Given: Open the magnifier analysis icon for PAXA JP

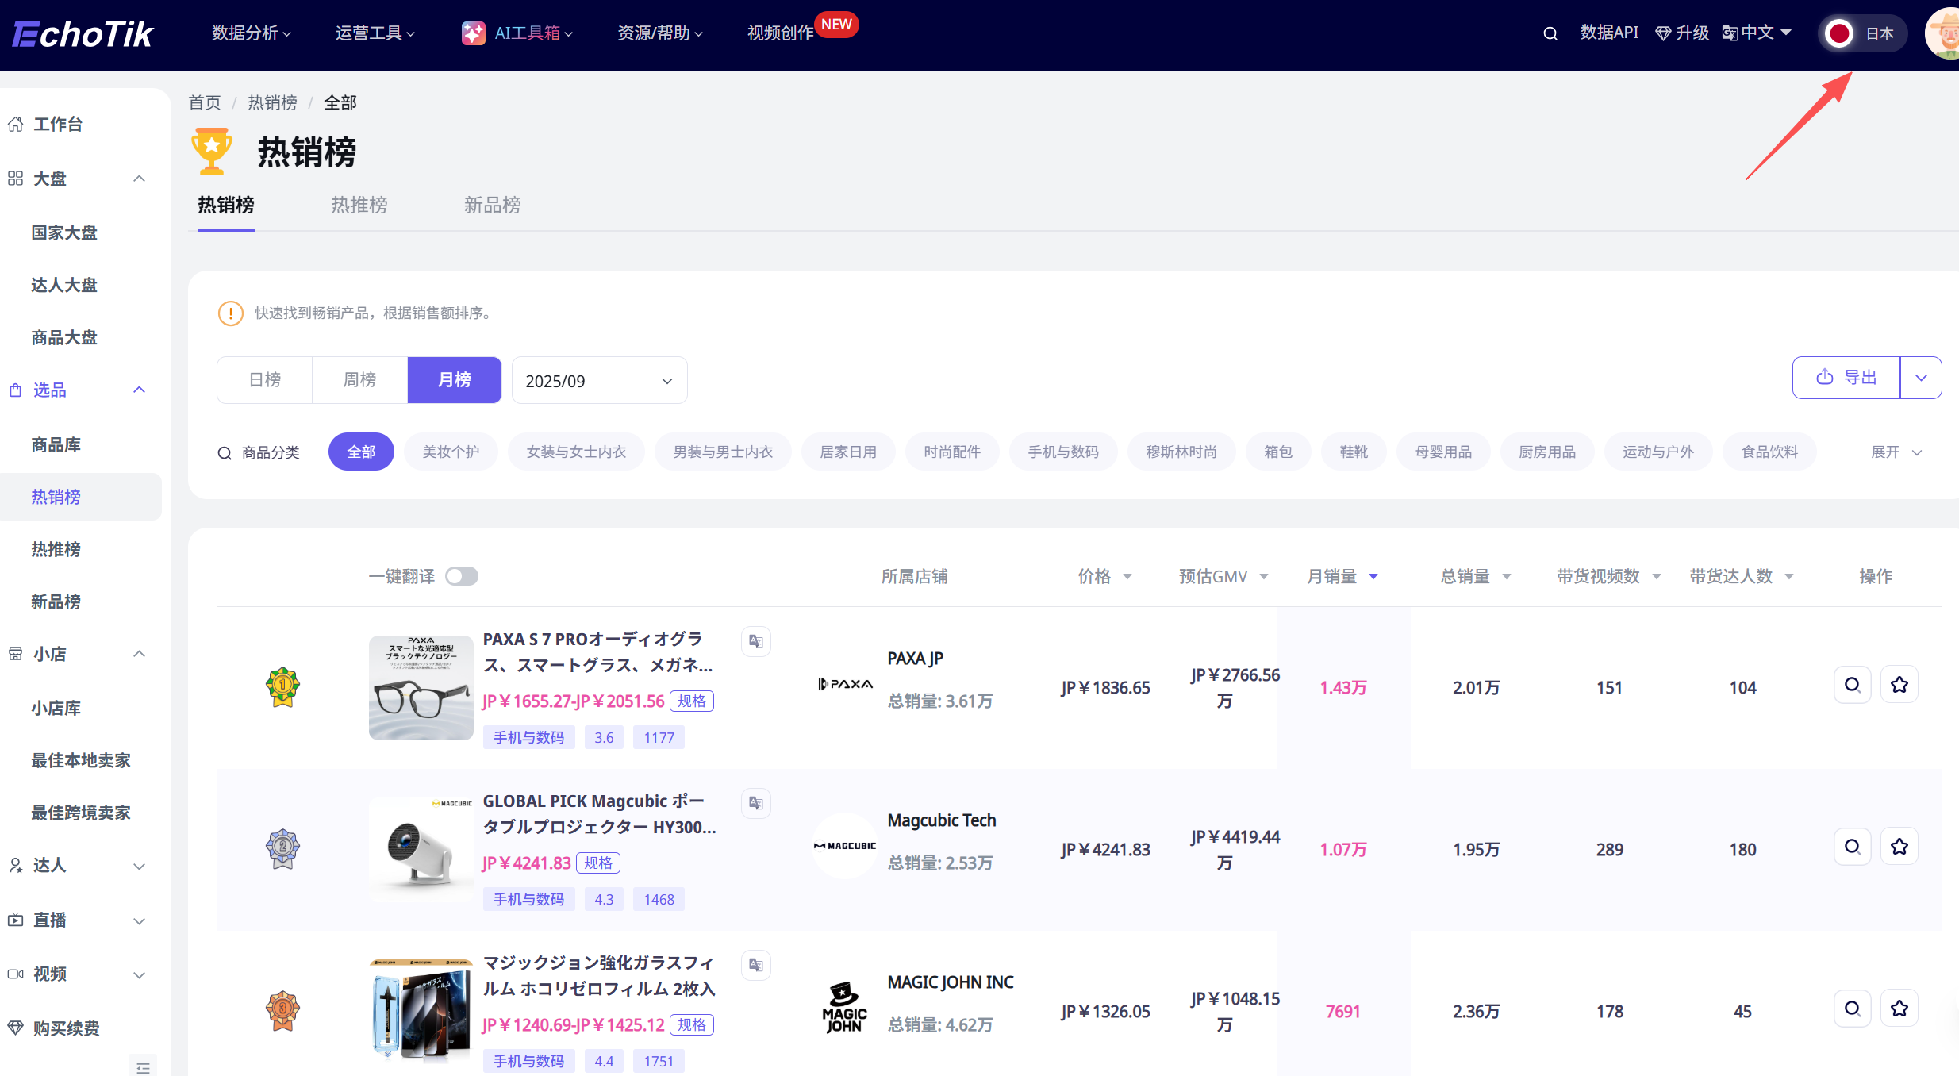Looking at the screenshot, I should point(1852,684).
